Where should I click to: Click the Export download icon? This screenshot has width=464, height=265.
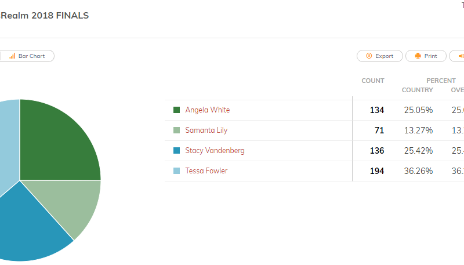(x=369, y=56)
